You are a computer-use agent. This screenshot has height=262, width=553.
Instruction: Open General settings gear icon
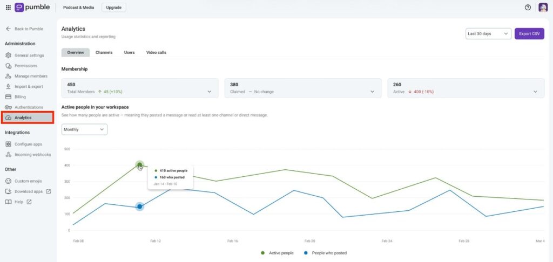pos(9,56)
